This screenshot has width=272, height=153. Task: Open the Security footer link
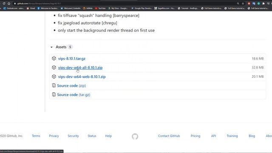(x=73, y=136)
